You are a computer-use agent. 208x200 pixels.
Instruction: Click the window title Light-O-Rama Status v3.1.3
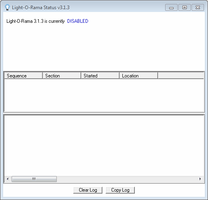coord(41,8)
